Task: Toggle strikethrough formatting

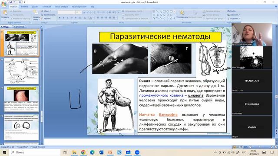Action: pos(72,18)
